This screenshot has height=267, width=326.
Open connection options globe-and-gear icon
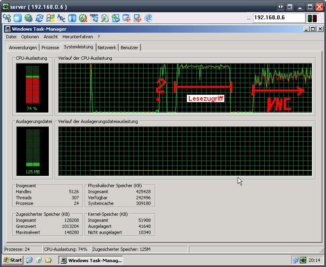[x=29, y=18]
